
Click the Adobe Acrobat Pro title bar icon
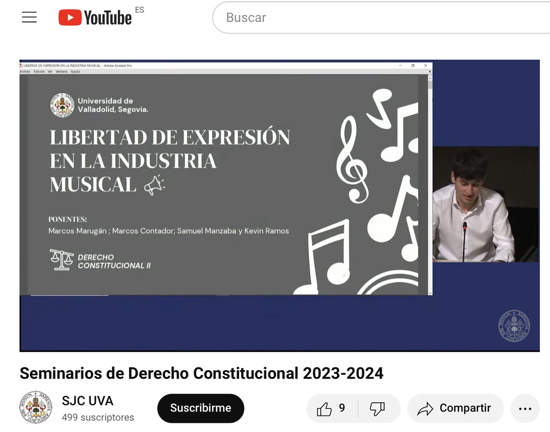coord(20,66)
